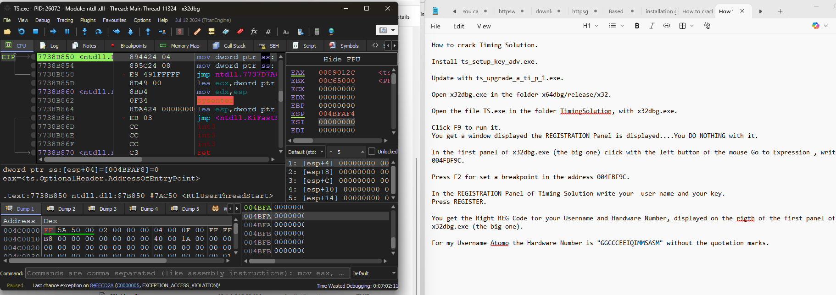Open the Default command type dropdown
836x295 pixels.
(373, 273)
